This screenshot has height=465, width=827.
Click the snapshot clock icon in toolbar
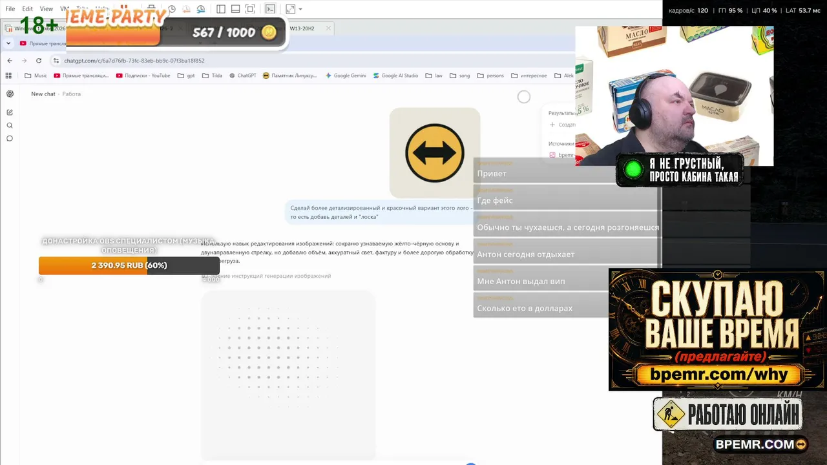(x=172, y=9)
